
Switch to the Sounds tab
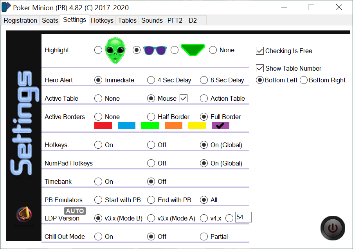(x=152, y=20)
